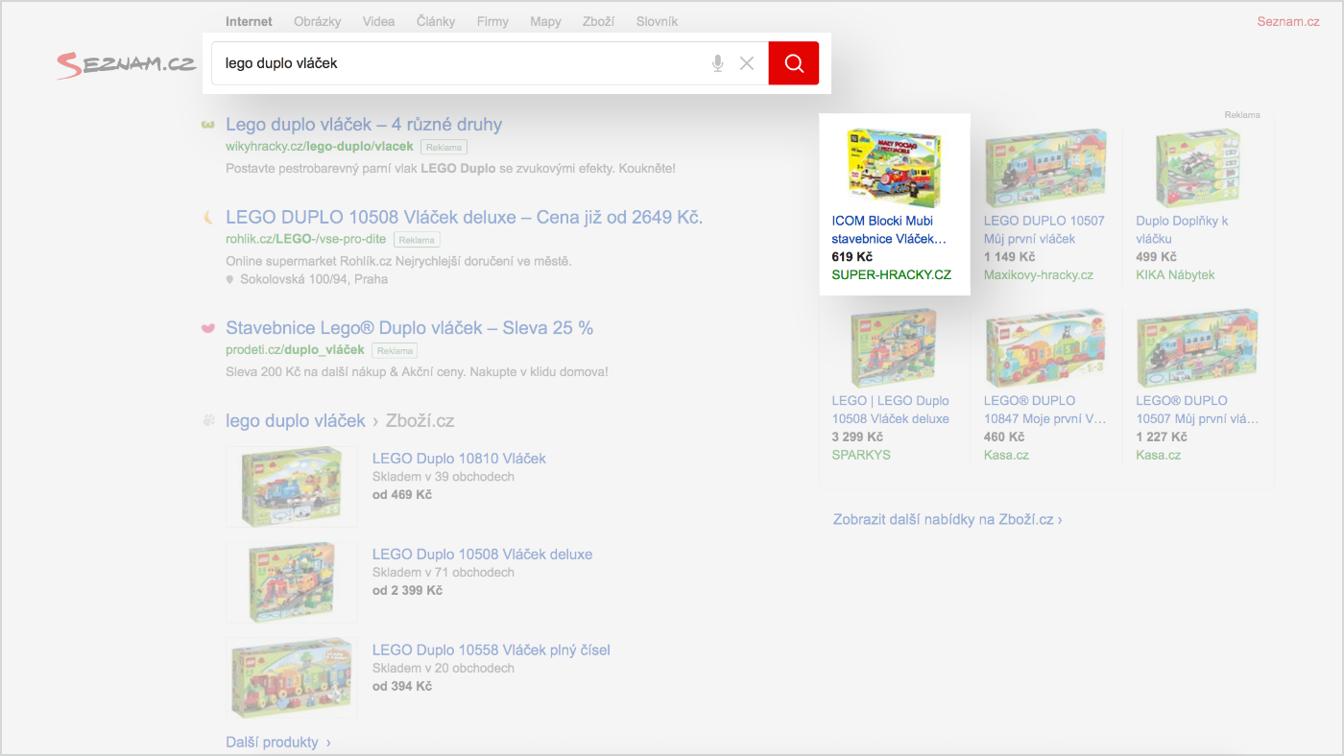Image resolution: width=1344 pixels, height=756 pixels.
Task: Click Kasa.cz 10507 Můj první vláček image
Action: (1197, 348)
